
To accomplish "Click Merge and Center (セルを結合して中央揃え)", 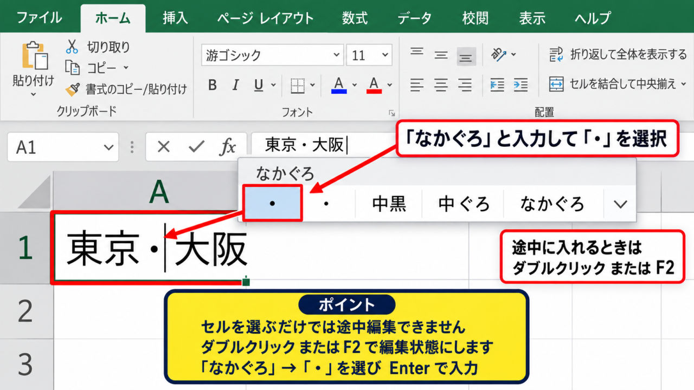I will pos(612,84).
